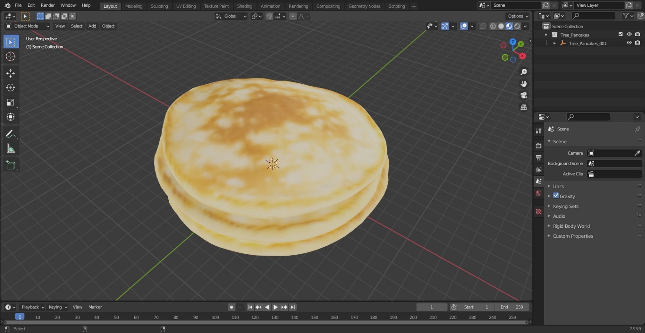Expand the Custom Properties panel
The image size is (645, 333).
click(x=573, y=236)
